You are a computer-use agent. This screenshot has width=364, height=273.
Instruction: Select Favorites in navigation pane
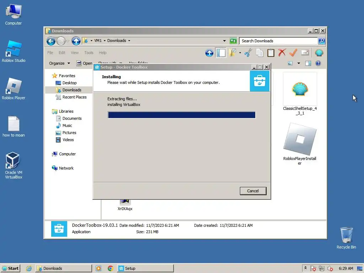coord(64,76)
